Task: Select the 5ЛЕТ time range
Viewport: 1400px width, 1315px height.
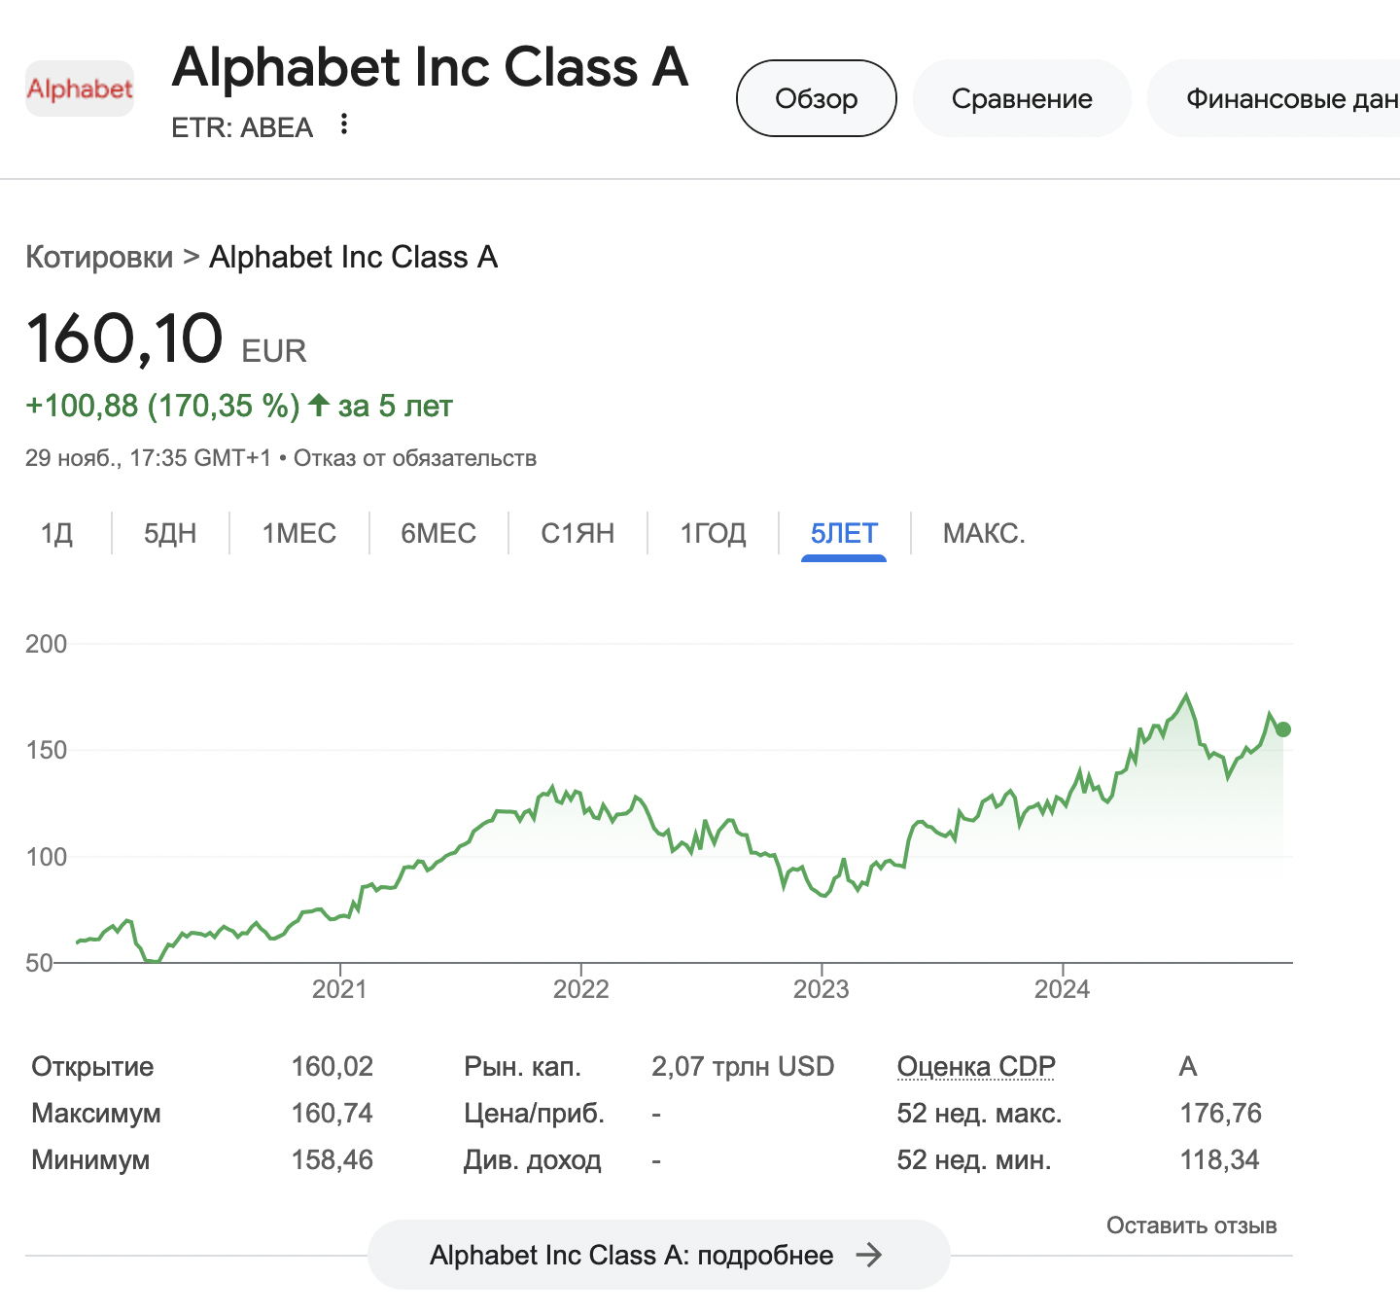Action: (x=844, y=533)
